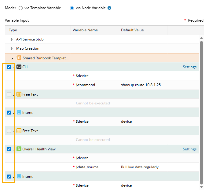Uncheck the last Intent checkbox
205x193 pixels.
[9, 177]
